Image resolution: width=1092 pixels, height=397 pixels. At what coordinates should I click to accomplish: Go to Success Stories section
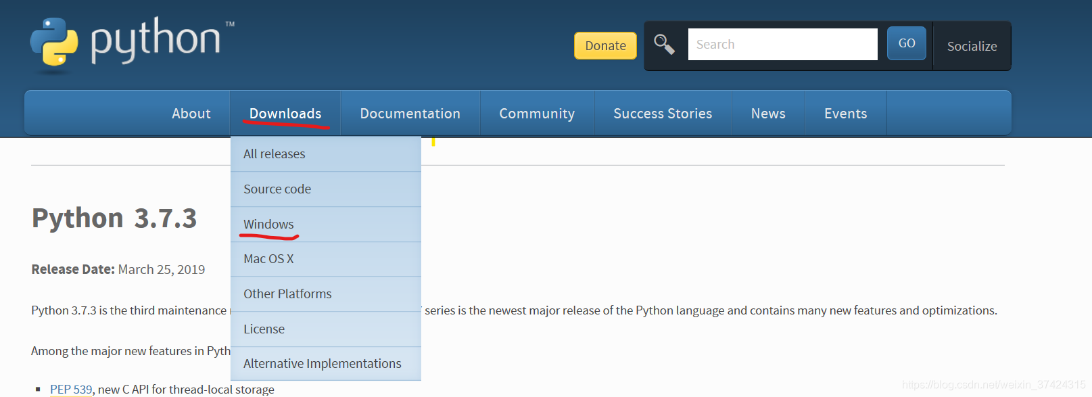663,114
